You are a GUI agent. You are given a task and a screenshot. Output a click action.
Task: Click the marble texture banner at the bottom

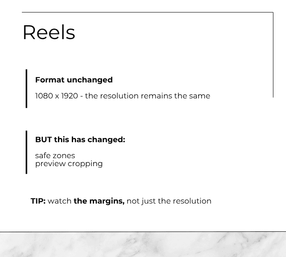(143, 244)
